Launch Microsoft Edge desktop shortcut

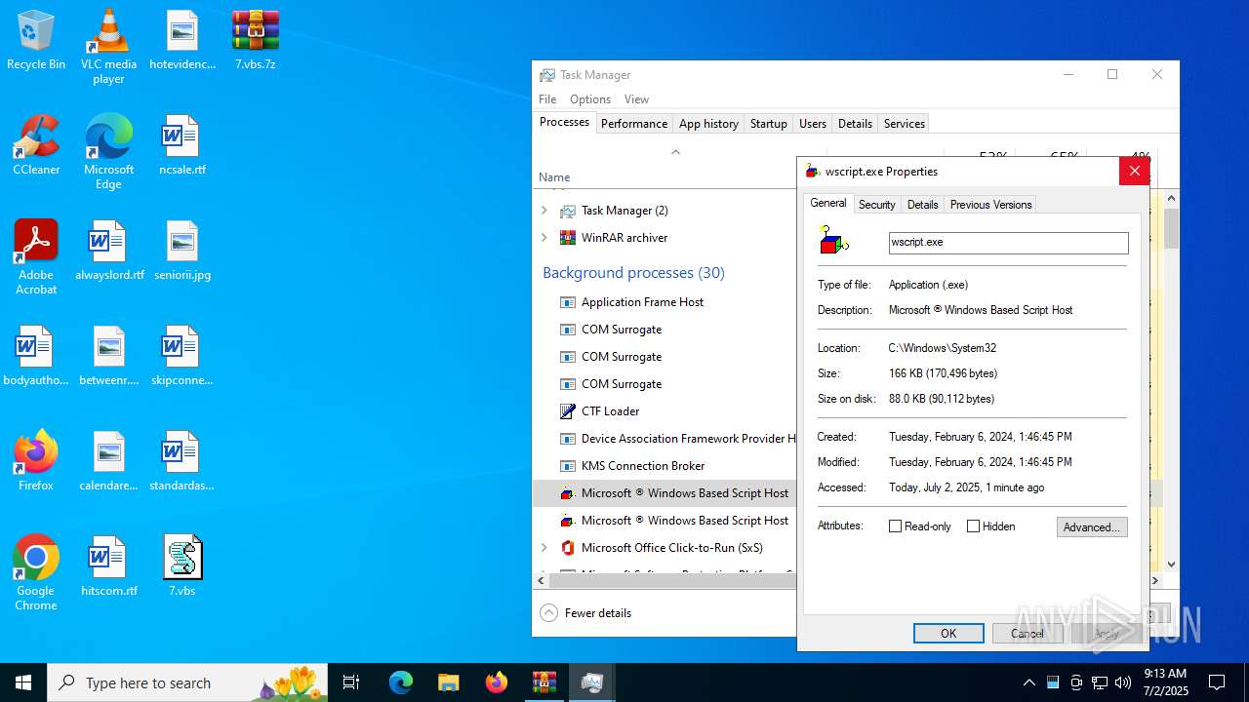coord(108,152)
